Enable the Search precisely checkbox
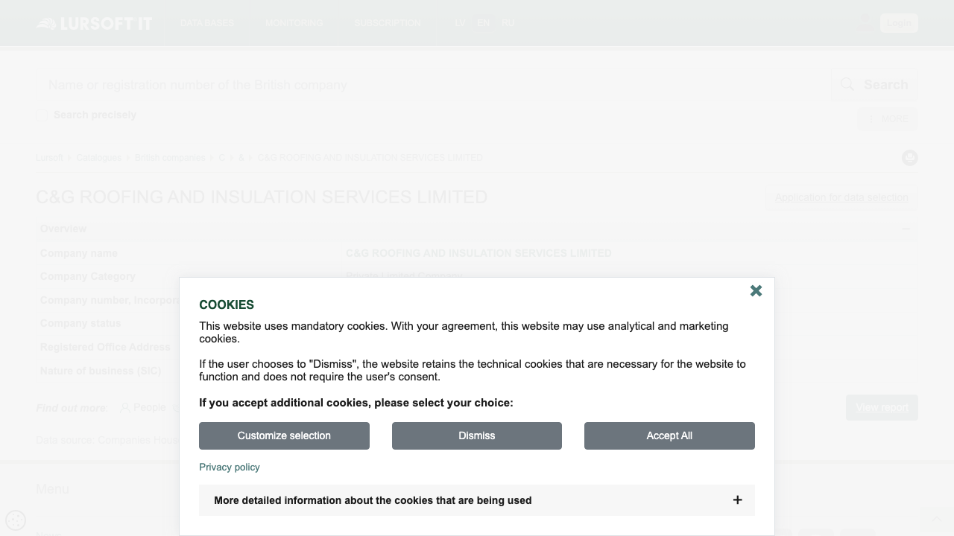The image size is (954, 536). click(41, 115)
